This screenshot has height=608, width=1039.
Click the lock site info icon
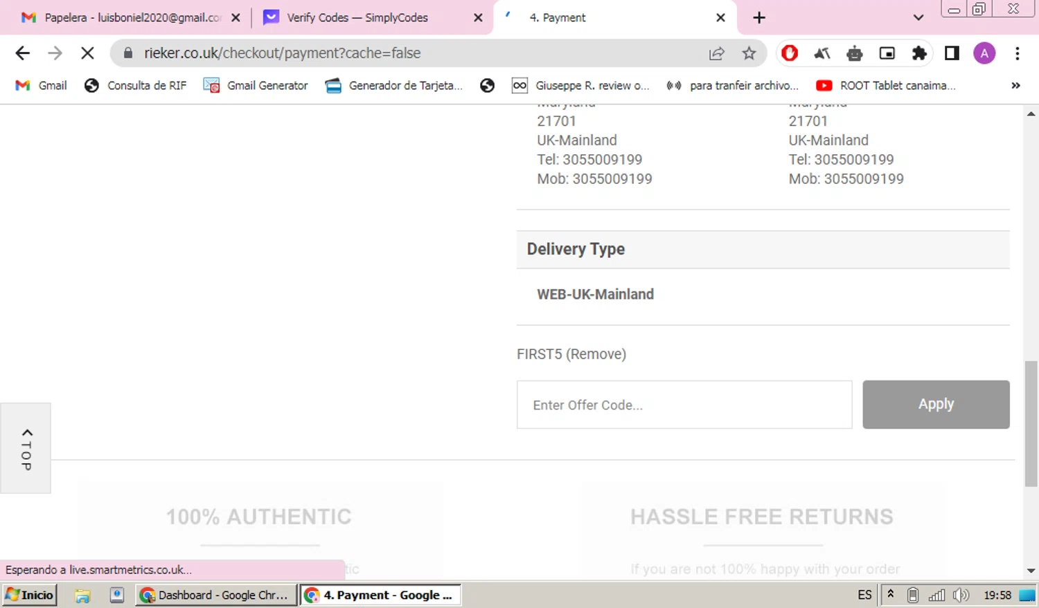click(127, 53)
